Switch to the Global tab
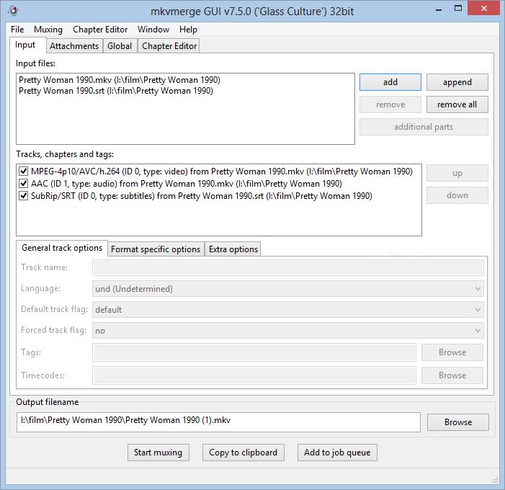505x490 pixels. (x=120, y=45)
